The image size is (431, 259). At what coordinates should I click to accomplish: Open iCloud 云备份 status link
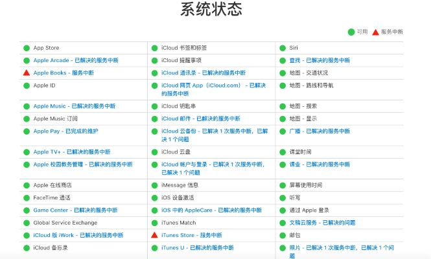(215, 135)
